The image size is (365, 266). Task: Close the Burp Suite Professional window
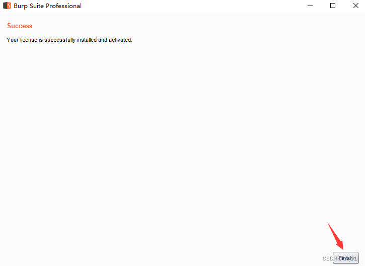[355, 6]
